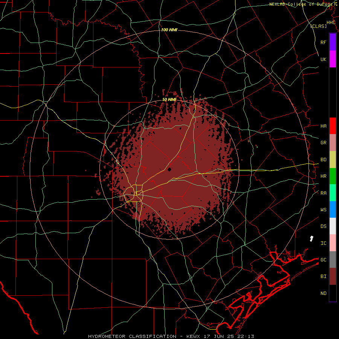Viewport: 339px width, 339px height.
Task: Click the 50 NMI range ring label
Action: [169, 99]
